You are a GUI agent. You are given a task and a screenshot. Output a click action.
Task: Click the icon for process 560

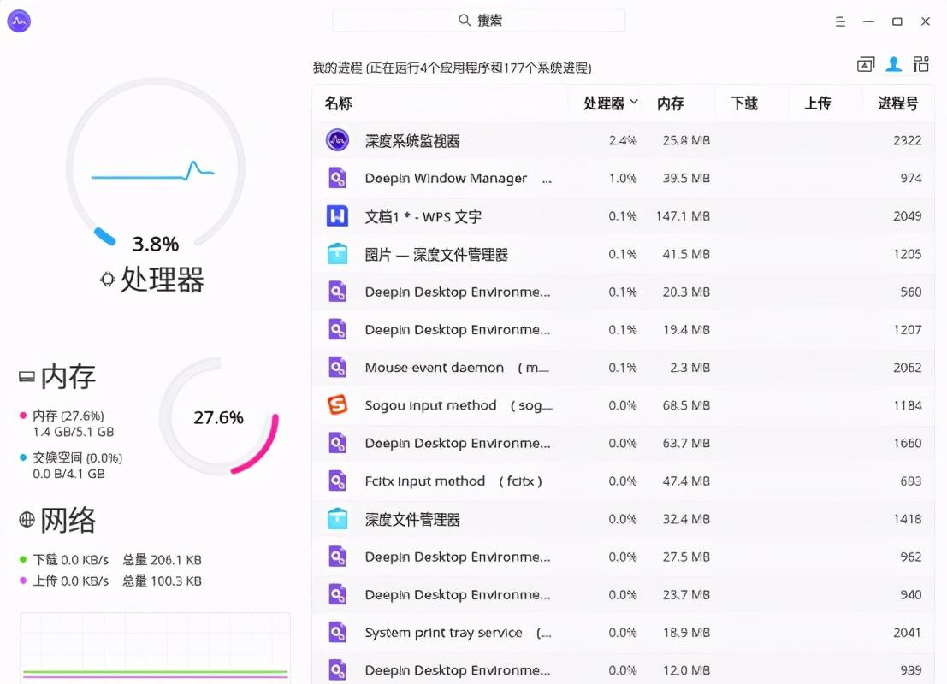point(338,292)
